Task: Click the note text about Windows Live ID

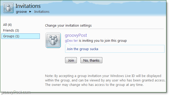Action: click(x=105, y=80)
